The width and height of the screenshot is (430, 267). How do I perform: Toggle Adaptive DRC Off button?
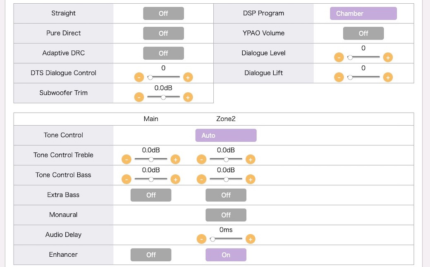point(163,53)
